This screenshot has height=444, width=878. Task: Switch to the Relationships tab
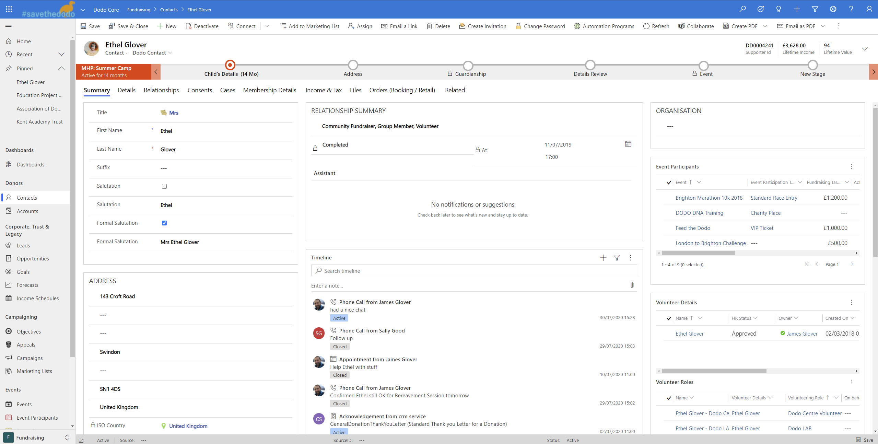(x=161, y=90)
